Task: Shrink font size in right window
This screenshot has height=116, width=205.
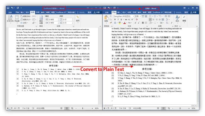Action: click(x=139, y=23)
